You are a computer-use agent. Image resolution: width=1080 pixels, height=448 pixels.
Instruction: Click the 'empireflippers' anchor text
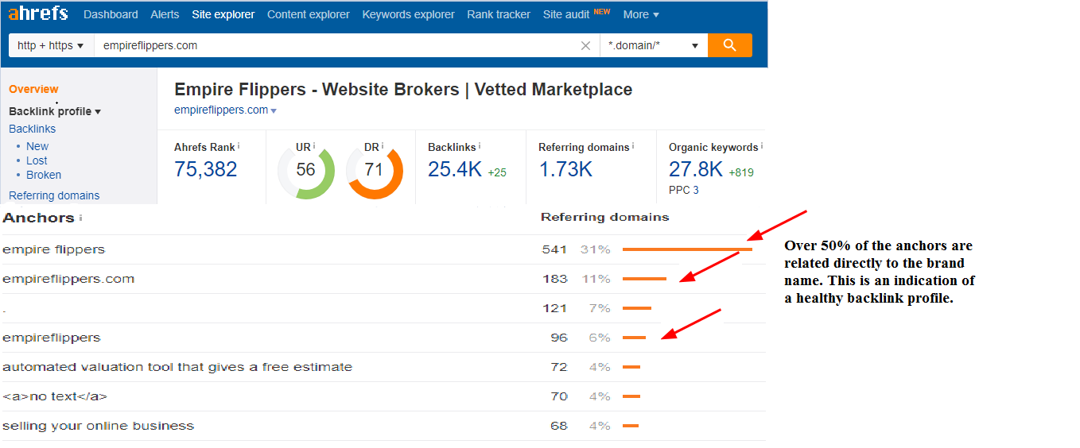pyautogui.click(x=52, y=338)
